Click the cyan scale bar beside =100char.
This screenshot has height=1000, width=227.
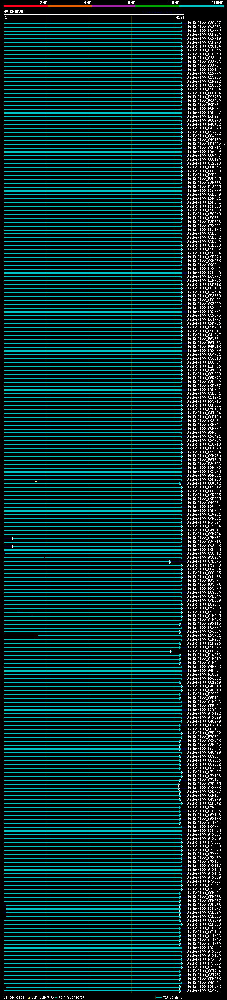click(158, 997)
